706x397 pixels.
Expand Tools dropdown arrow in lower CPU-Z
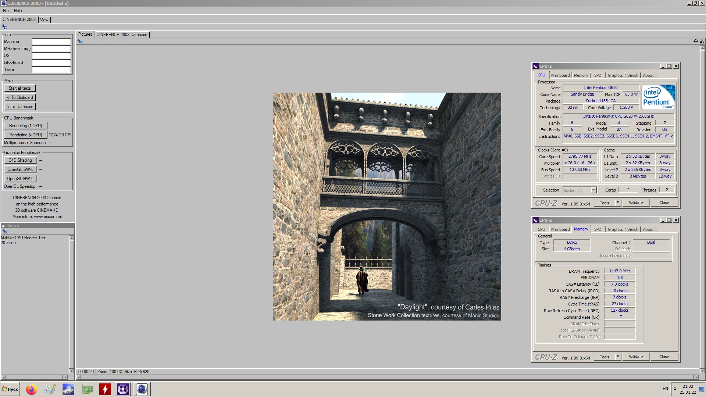point(618,357)
